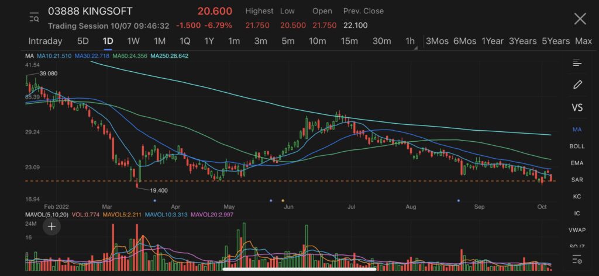Select the 15m interval

coord(349,41)
